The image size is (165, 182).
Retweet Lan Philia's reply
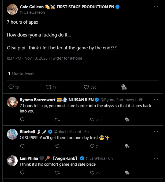(x=57, y=173)
